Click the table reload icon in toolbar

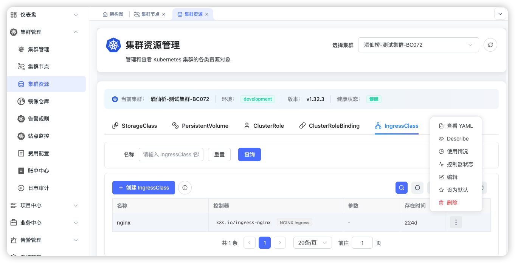[x=417, y=188]
